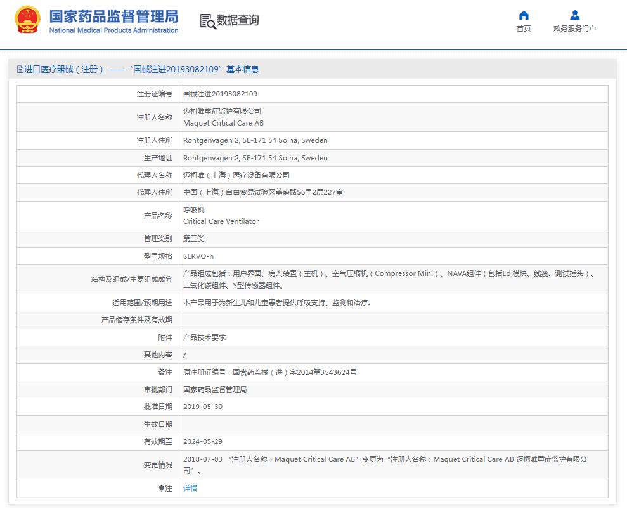627x508 pixels.
Task: Click the 结构及组成/主要组成成分 label
Action: (132, 279)
